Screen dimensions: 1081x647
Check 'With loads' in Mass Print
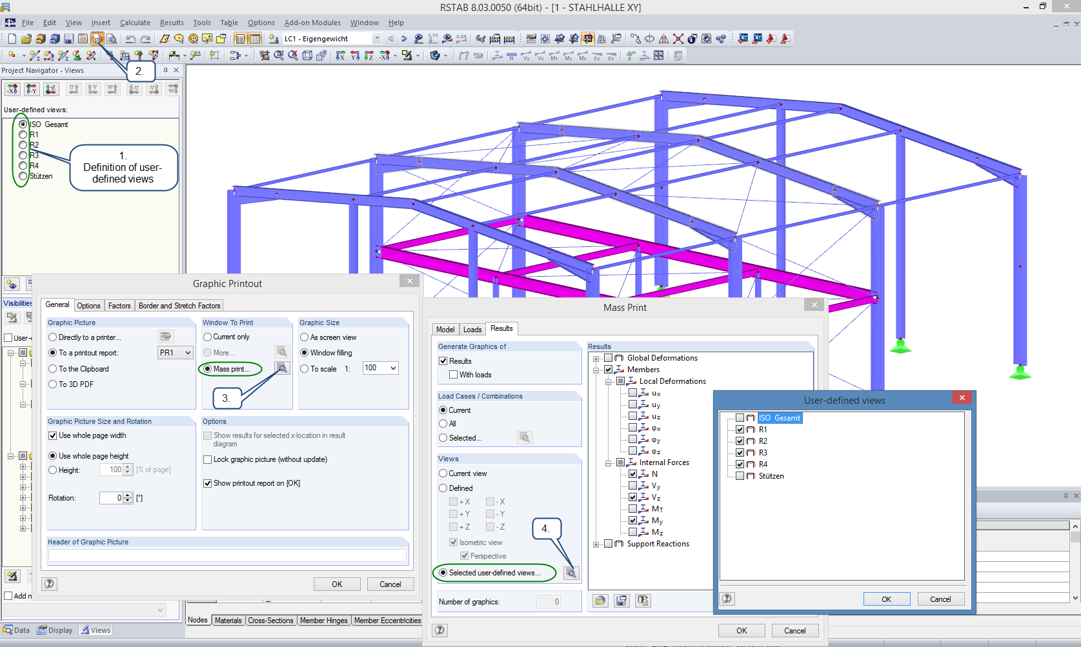click(x=453, y=375)
